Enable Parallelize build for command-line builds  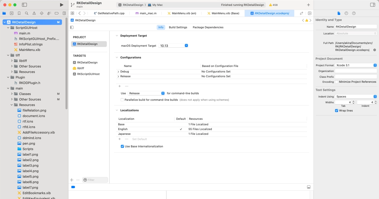(122, 100)
